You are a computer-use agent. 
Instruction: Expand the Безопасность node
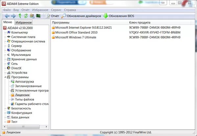[5, 108]
